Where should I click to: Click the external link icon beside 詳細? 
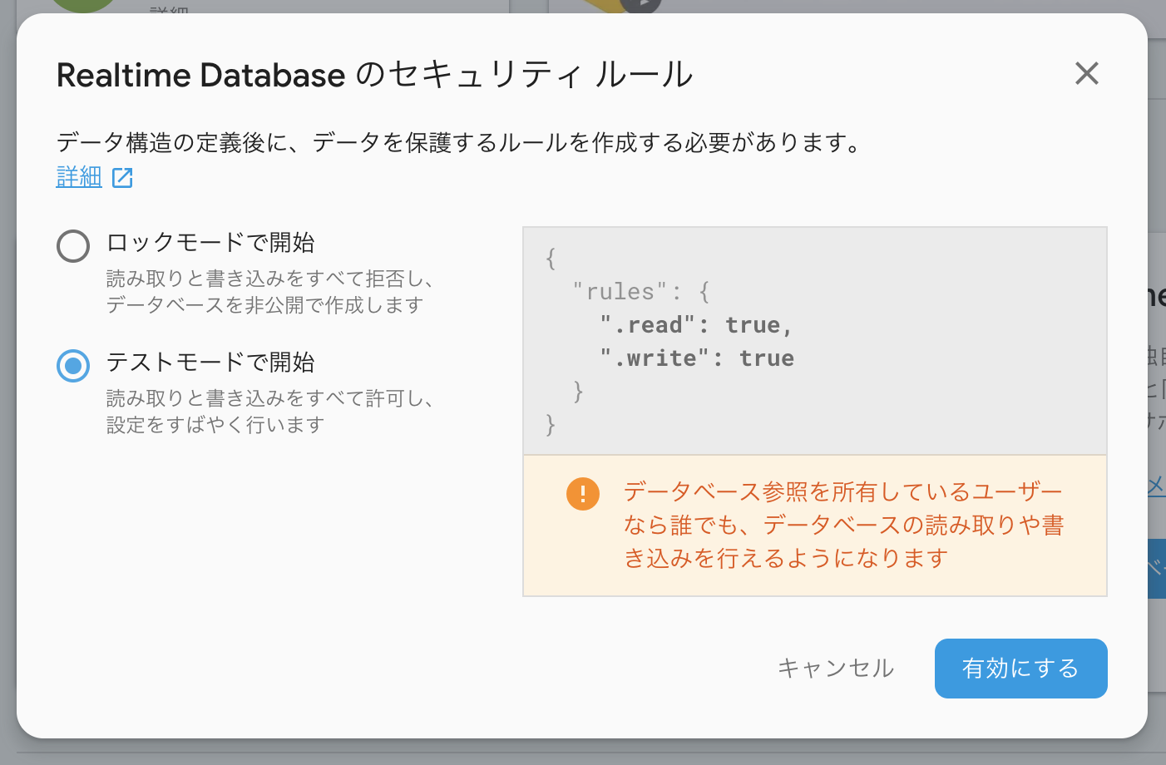[x=122, y=177]
